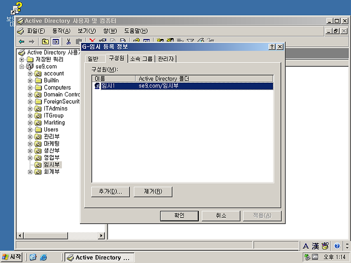
Task: Click the se9.com domain icon
Action: [x=30, y=66]
